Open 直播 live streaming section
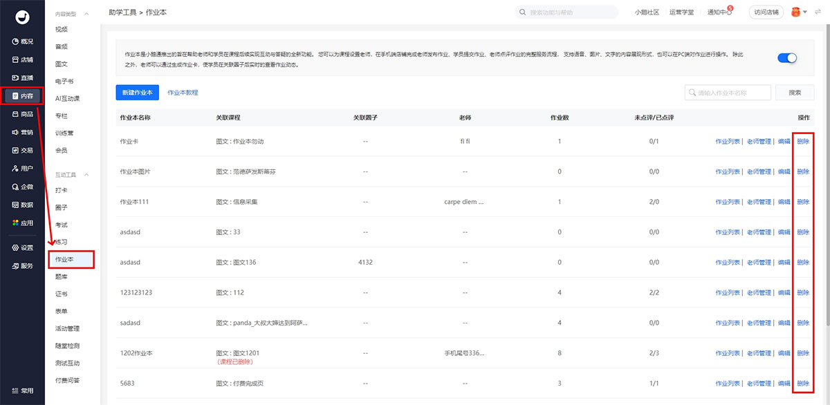This screenshot has height=405, width=830. pos(22,77)
